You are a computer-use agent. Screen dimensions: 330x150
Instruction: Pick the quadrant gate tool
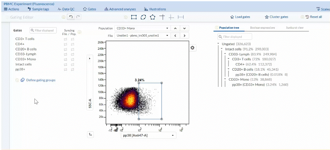pyautogui.click(x=162, y=17)
